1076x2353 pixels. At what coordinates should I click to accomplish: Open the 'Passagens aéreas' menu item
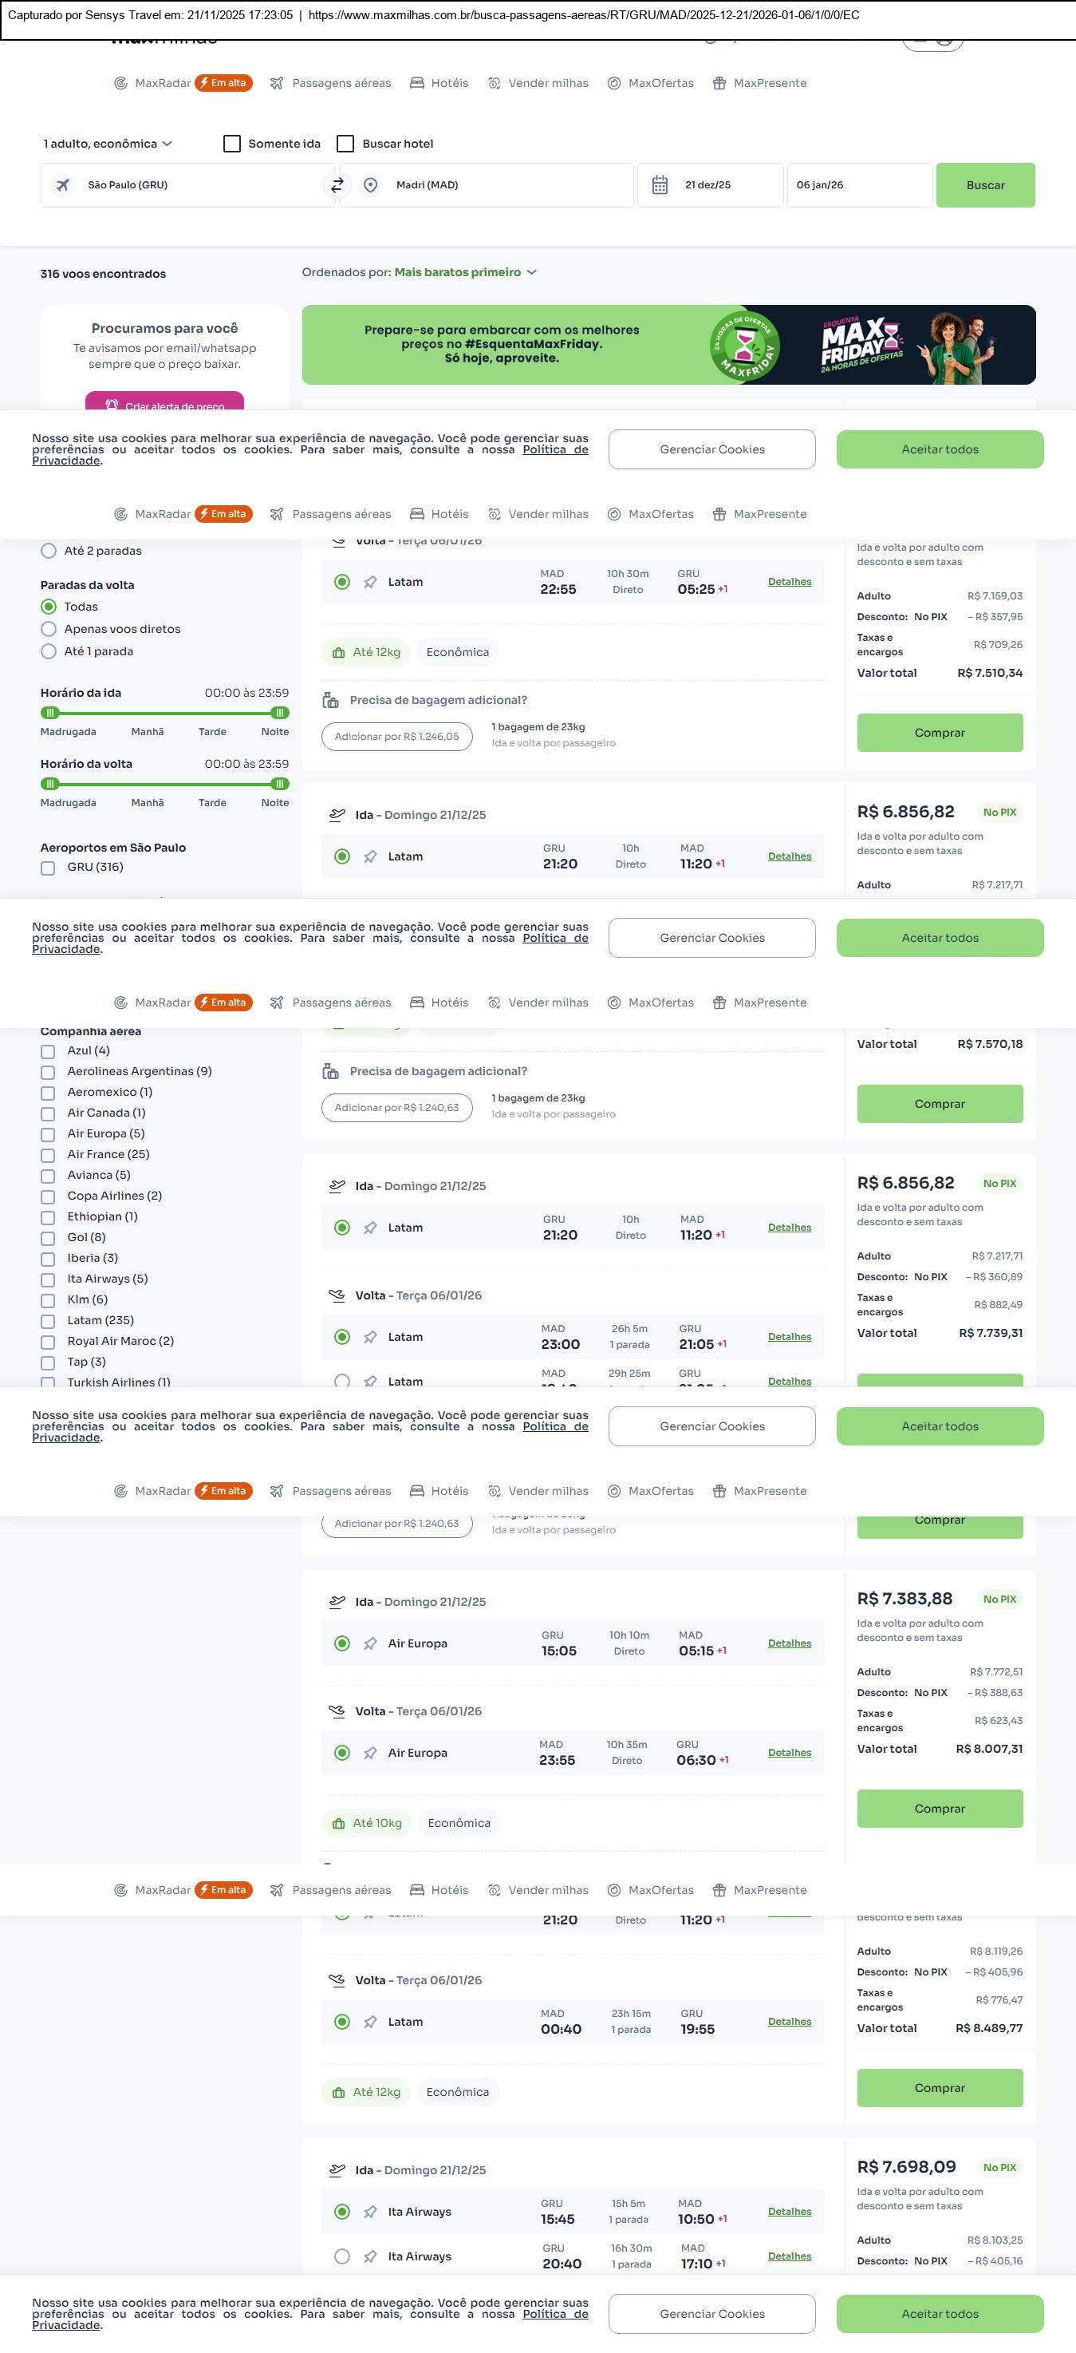click(x=341, y=83)
